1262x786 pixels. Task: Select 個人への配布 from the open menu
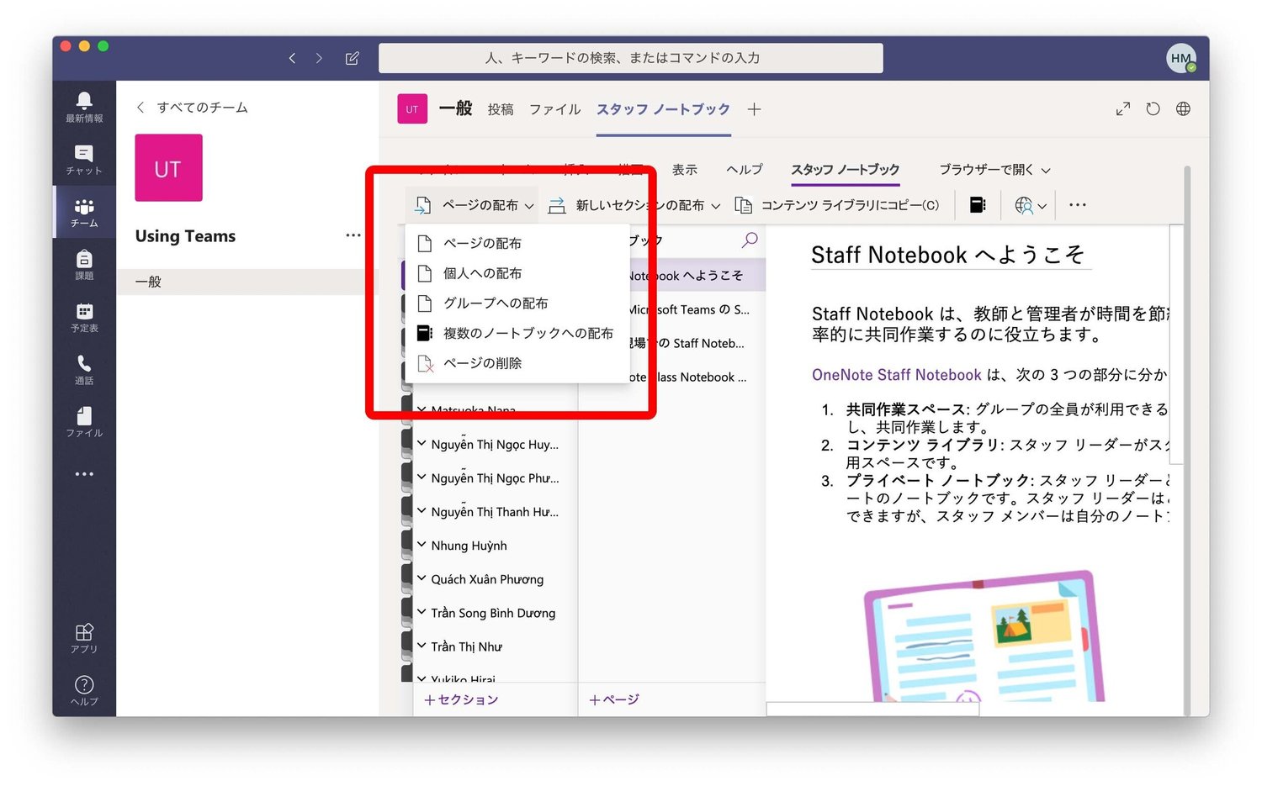481,272
